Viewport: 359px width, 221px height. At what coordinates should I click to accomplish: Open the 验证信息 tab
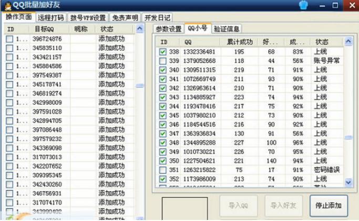(x=227, y=29)
